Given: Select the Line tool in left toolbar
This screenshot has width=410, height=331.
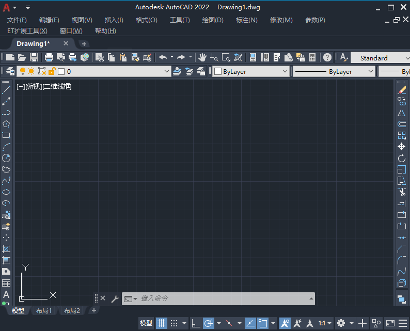Looking at the screenshot, I should click(x=6, y=90).
